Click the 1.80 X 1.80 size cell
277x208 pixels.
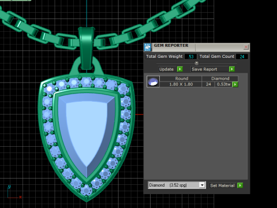(181, 84)
